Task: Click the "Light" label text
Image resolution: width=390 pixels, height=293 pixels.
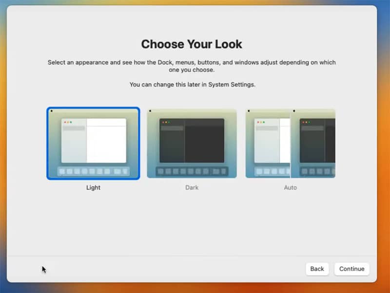Action: click(93, 187)
